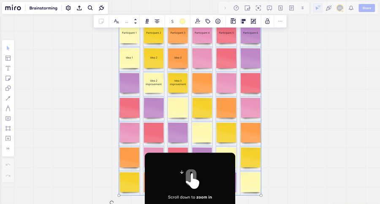Click the Share button

[366, 8]
